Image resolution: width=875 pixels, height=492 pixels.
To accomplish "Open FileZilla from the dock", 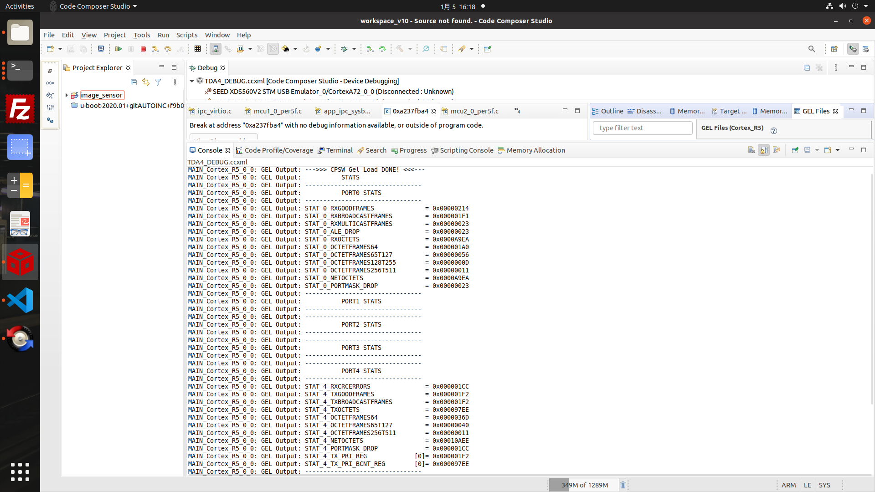I will pos(20,109).
